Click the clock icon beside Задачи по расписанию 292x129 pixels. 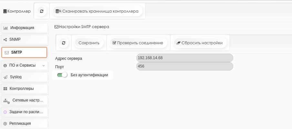(5, 112)
